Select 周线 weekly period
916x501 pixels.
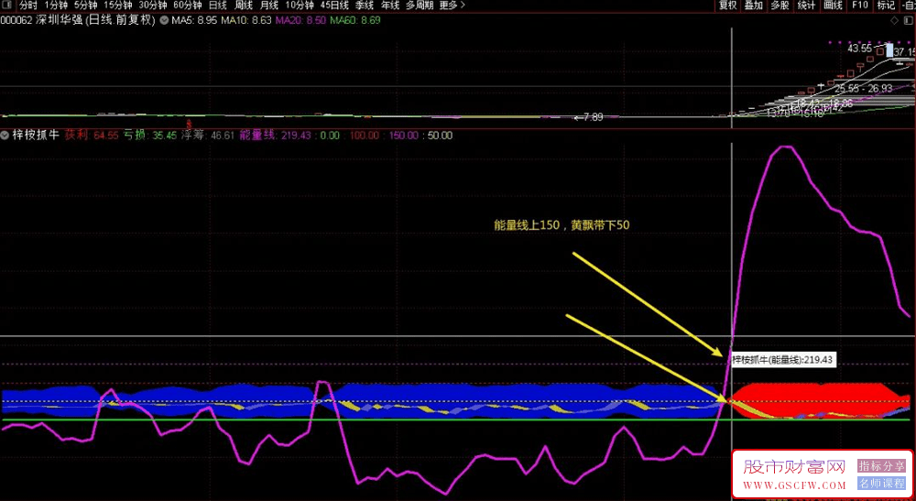click(244, 5)
